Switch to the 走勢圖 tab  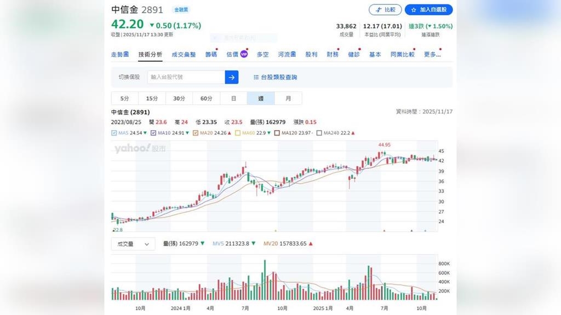(120, 55)
